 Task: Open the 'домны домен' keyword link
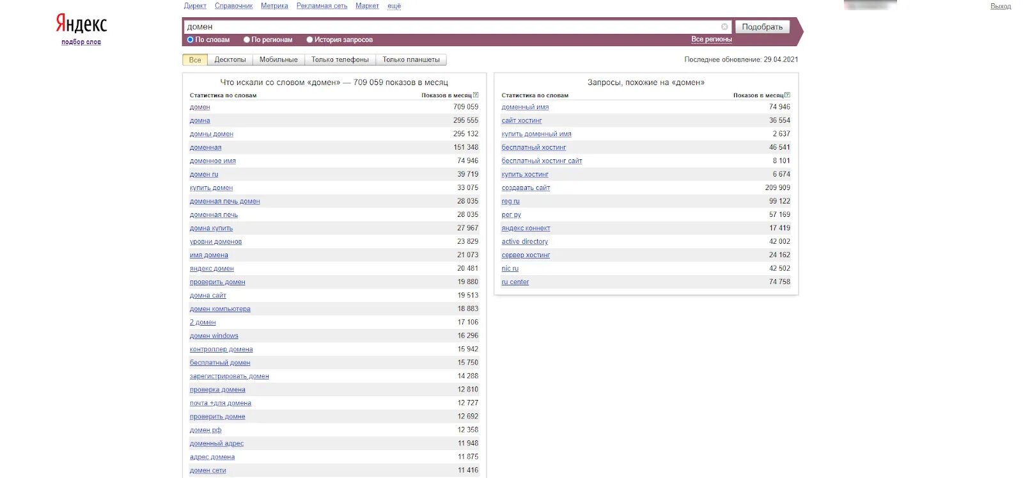[212, 134]
